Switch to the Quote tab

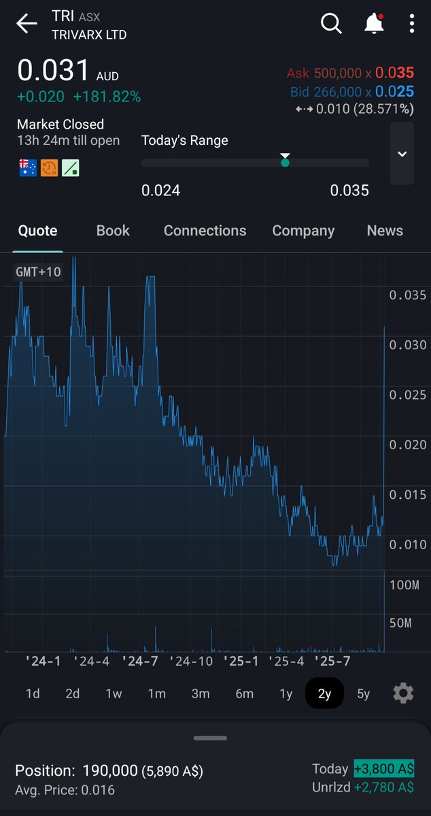click(37, 231)
